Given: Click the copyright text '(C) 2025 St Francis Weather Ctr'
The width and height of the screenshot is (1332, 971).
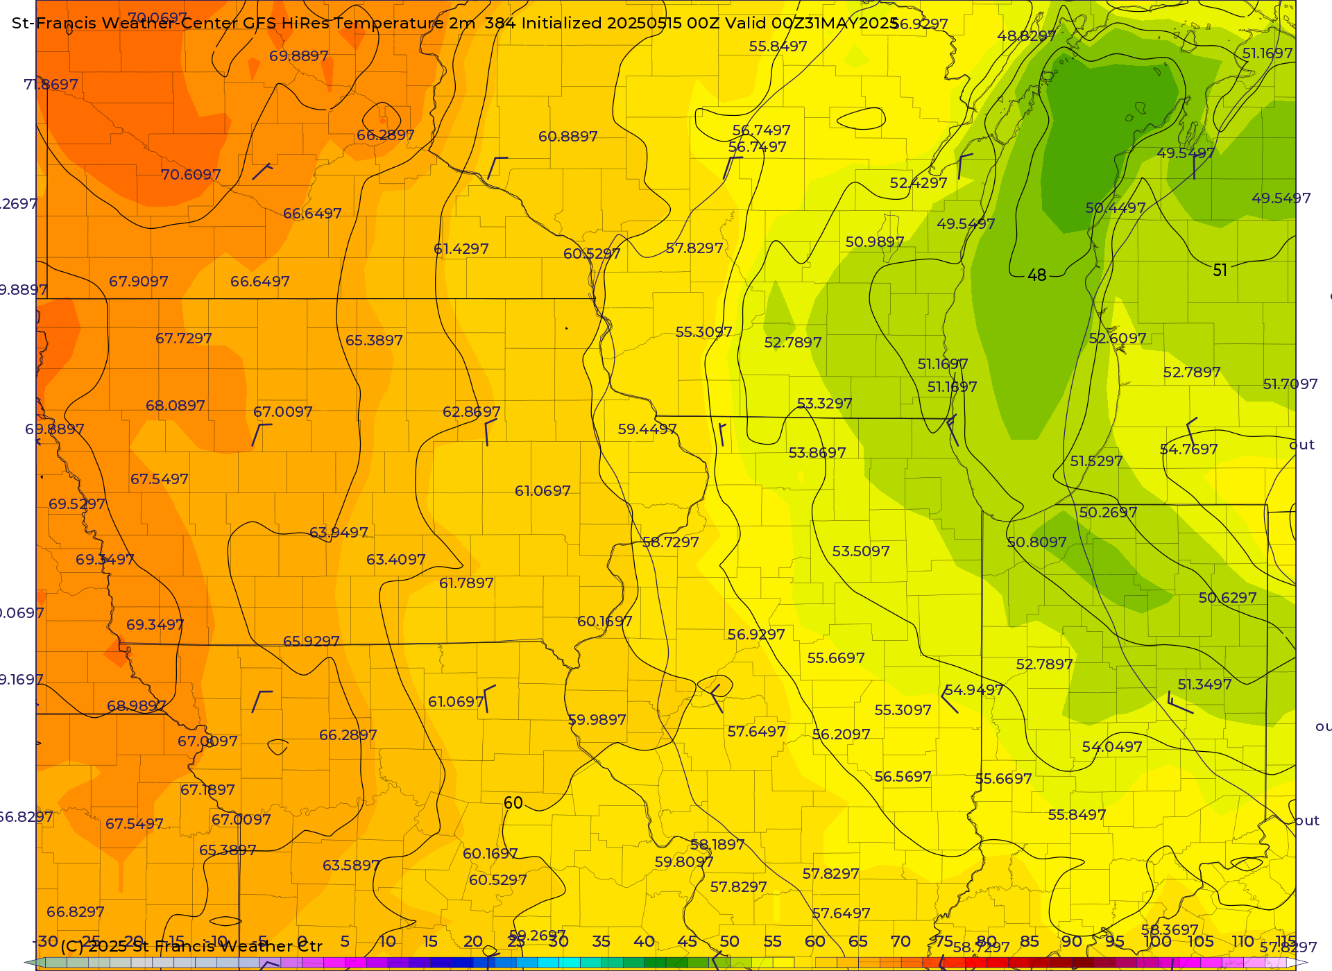Looking at the screenshot, I should tap(191, 946).
